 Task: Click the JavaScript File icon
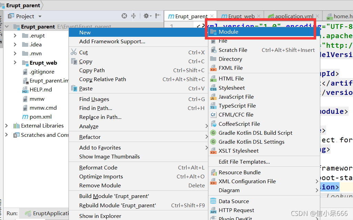coord(213,97)
